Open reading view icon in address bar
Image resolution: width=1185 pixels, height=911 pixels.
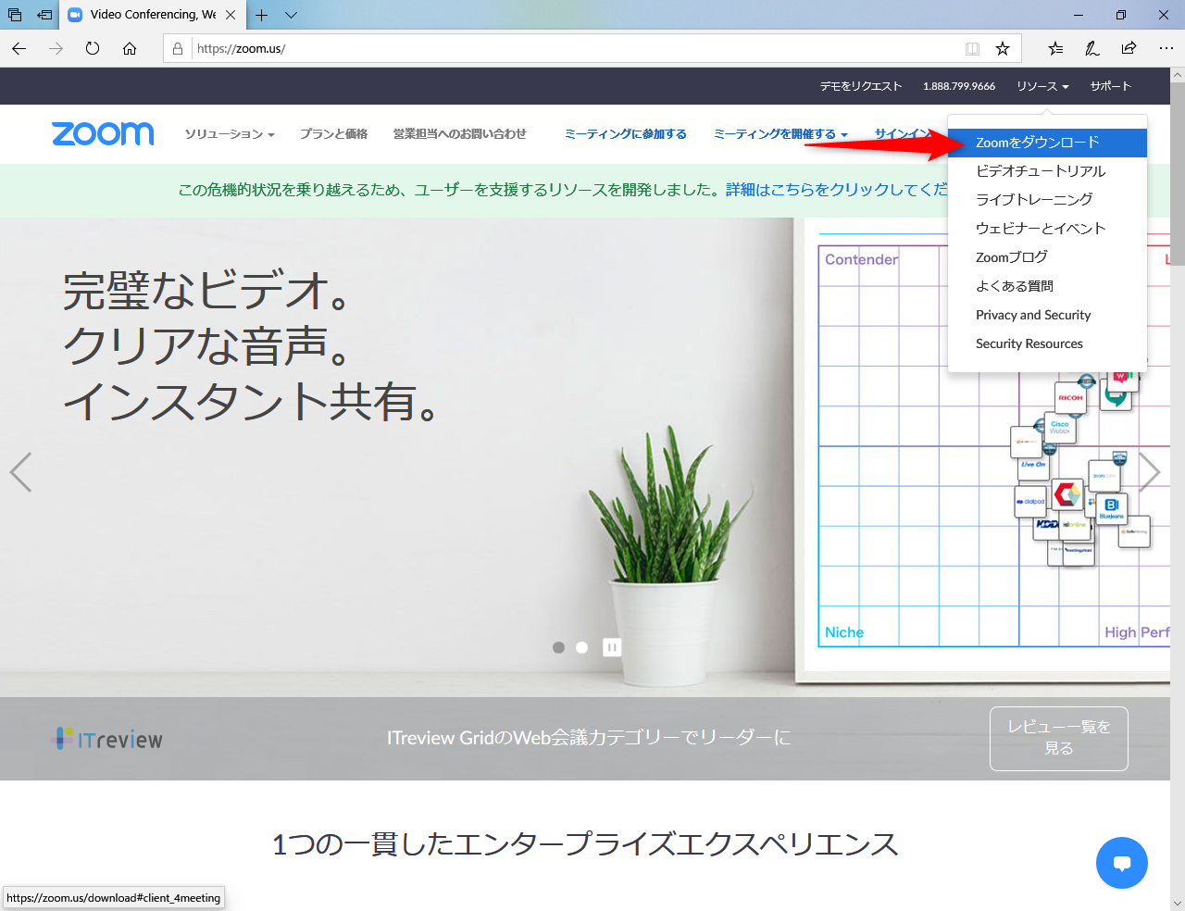coord(972,48)
